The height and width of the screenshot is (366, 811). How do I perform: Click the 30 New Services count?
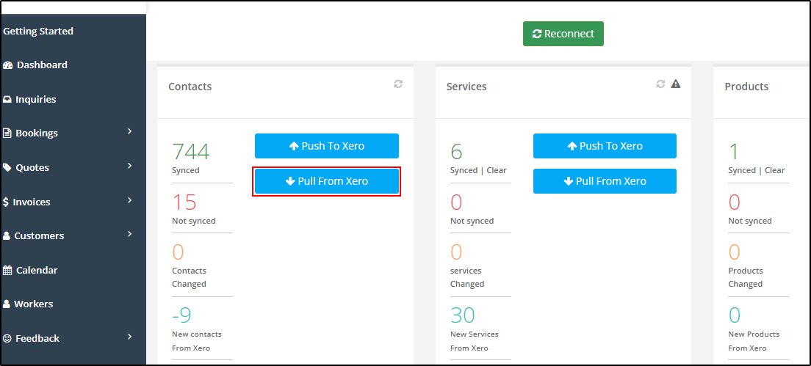click(463, 315)
